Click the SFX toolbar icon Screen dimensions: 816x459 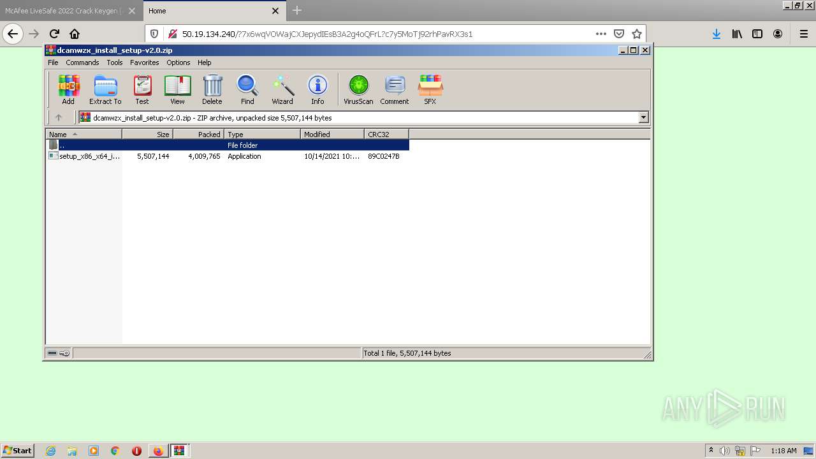430,89
